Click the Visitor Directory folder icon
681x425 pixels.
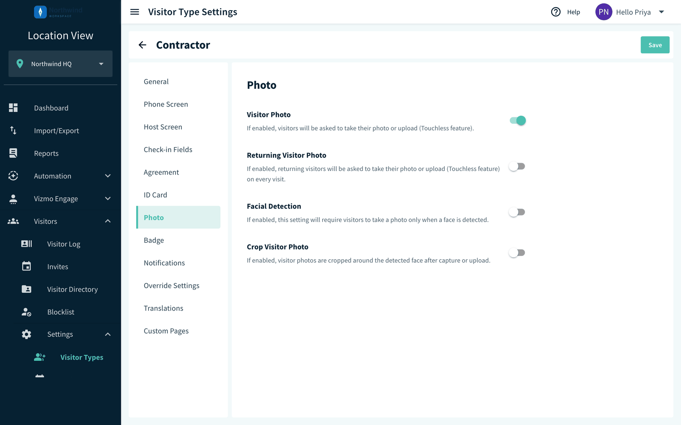click(x=26, y=289)
